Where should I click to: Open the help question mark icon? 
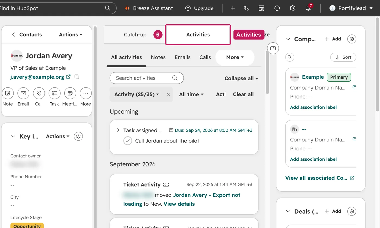(x=277, y=8)
